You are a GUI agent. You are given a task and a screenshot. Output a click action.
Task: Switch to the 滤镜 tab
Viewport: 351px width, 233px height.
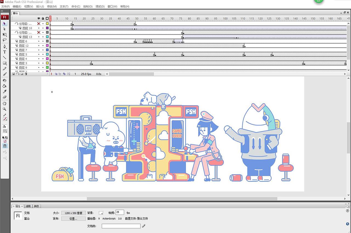[x=28, y=206]
